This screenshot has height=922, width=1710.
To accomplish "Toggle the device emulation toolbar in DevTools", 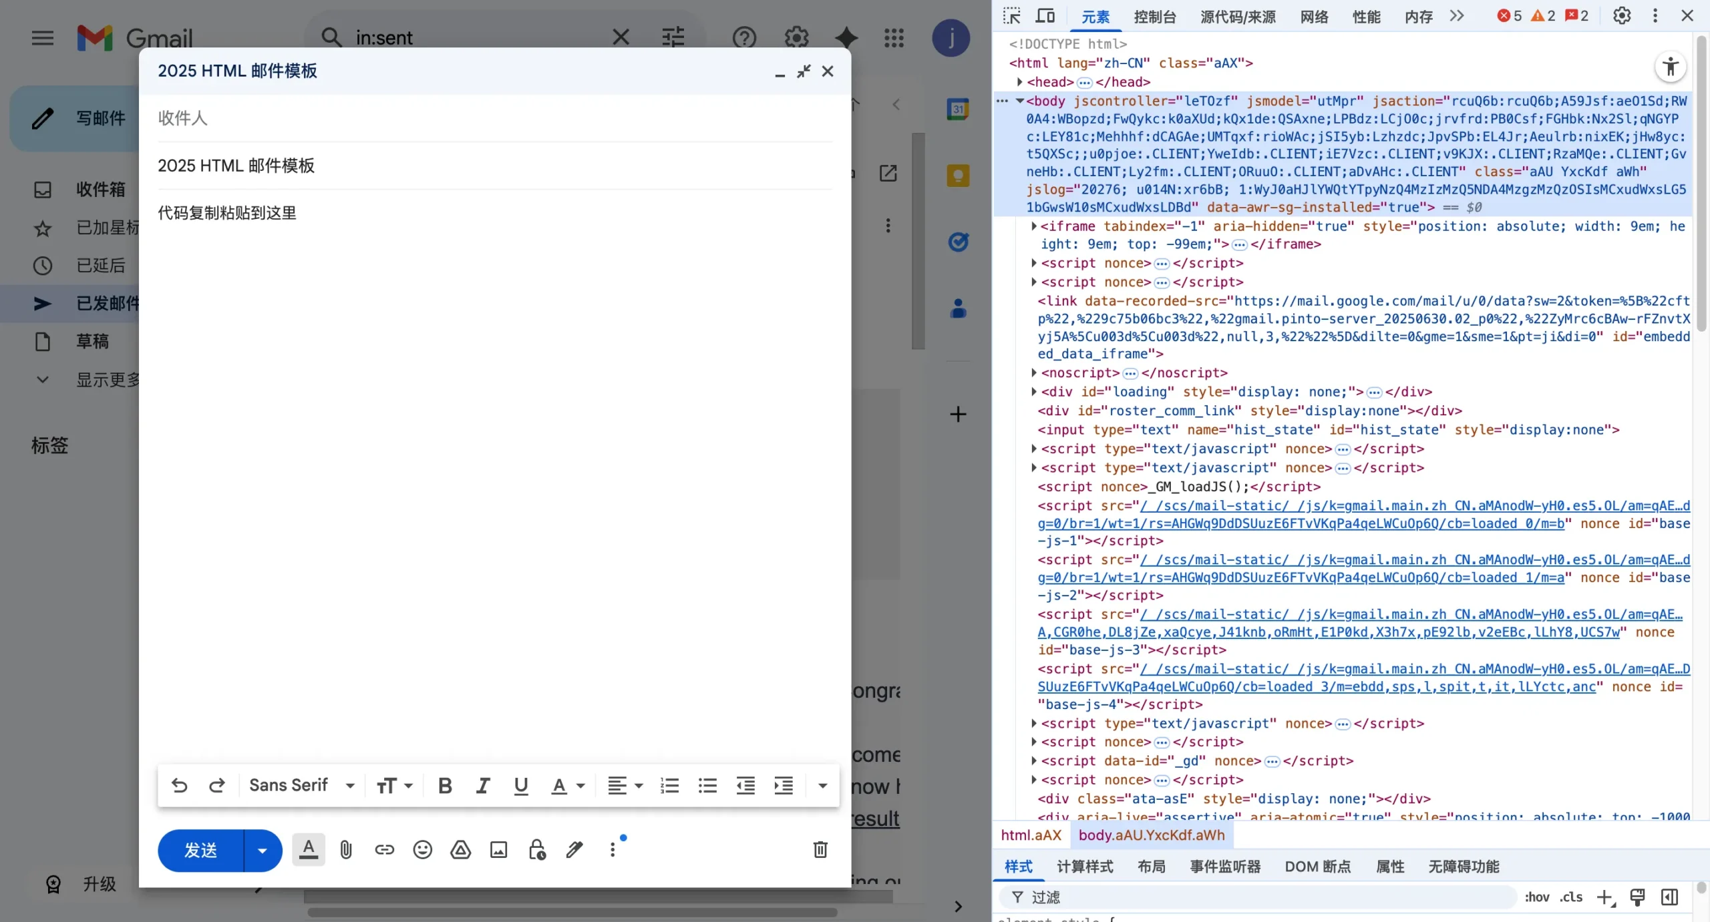I will click(x=1044, y=15).
